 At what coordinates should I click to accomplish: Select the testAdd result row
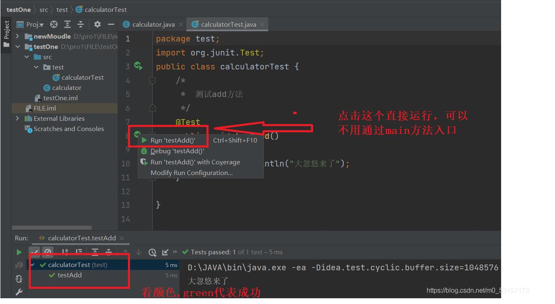point(103,275)
